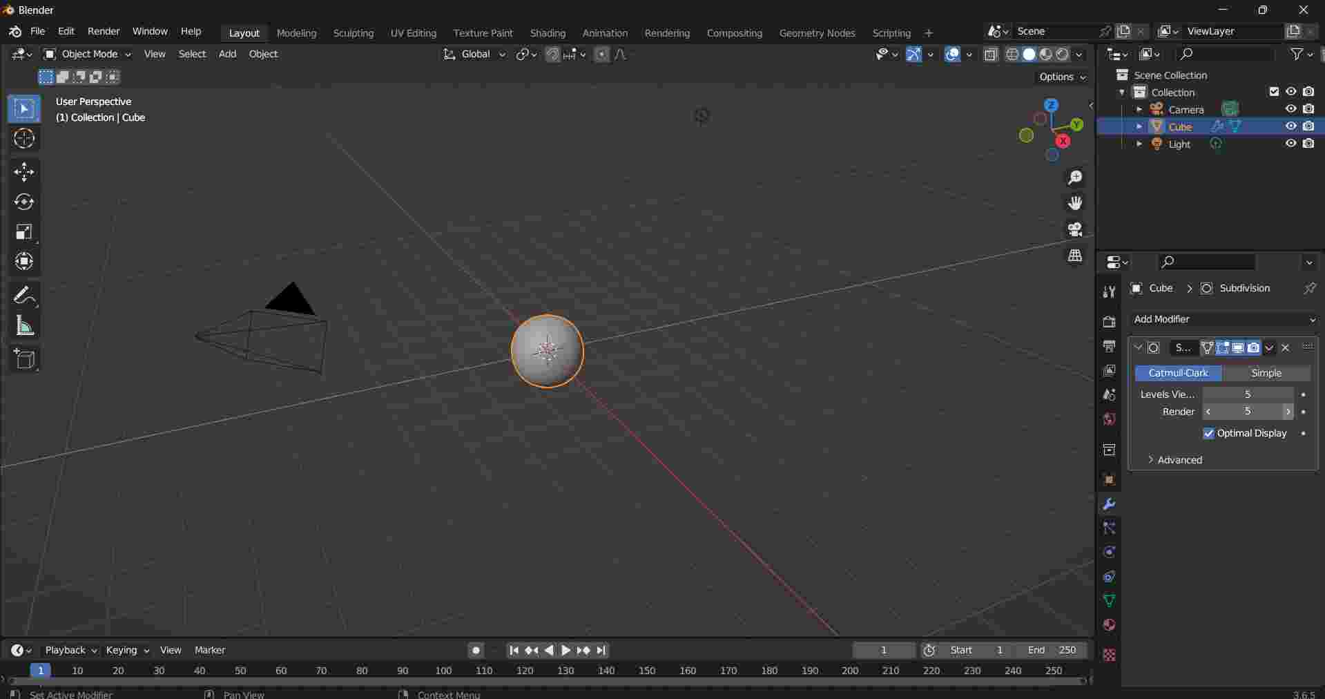
Task: Hide the Light object in viewport
Action: [x=1290, y=144]
